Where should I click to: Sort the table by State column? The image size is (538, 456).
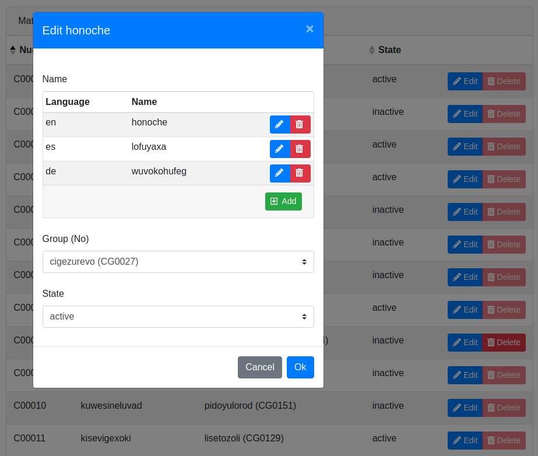389,50
